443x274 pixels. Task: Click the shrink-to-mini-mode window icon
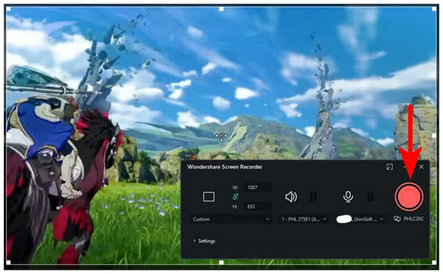[x=389, y=167]
